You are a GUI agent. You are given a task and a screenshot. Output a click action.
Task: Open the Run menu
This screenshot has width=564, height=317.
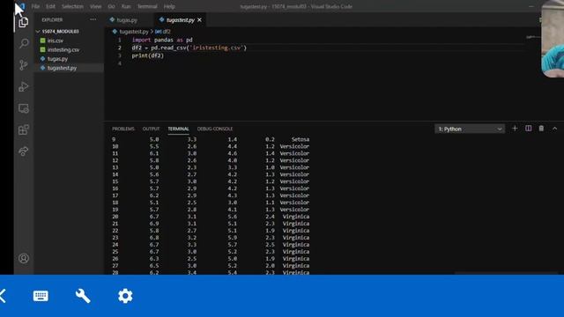click(x=126, y=6)
